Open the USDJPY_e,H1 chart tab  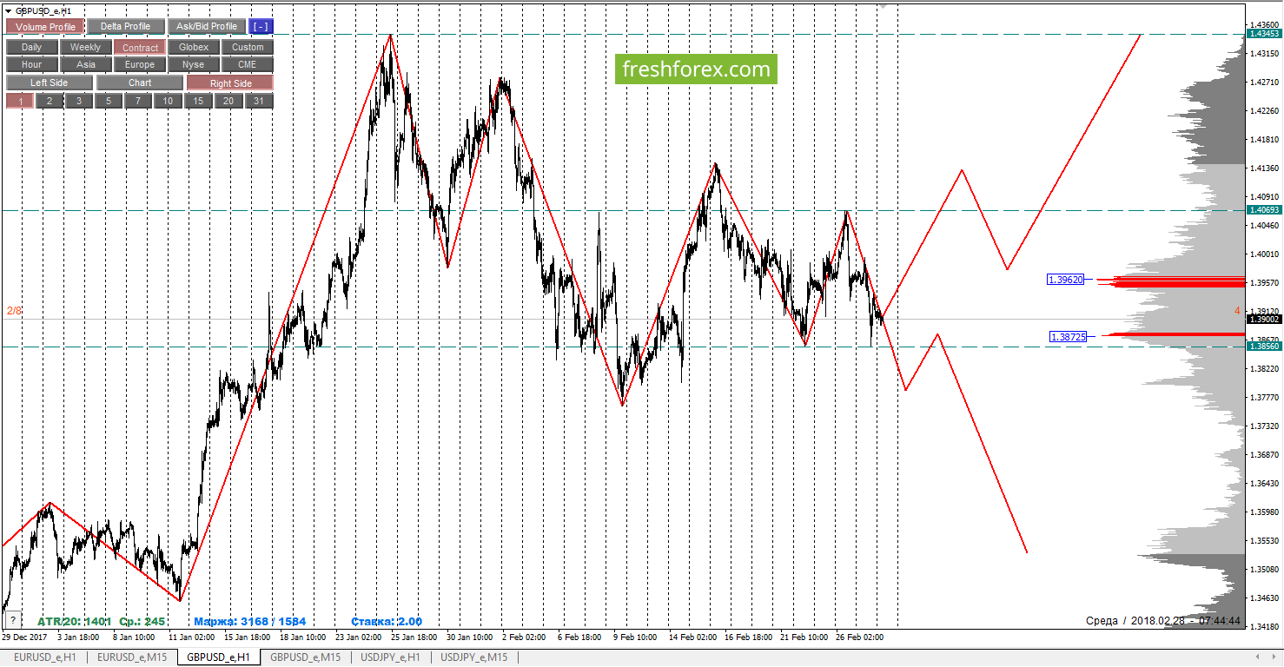(391, 657)
